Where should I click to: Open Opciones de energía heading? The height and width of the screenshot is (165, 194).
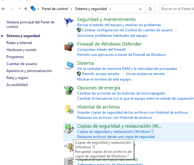[99, 88]
